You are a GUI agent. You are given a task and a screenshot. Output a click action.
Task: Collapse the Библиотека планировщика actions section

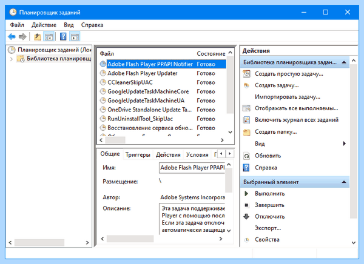(344, 62)
